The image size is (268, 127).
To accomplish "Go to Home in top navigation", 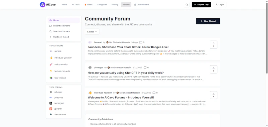I will [x=64, y=5].
